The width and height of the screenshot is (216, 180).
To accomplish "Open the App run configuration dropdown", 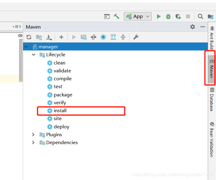I will click(x=138, y=16).
